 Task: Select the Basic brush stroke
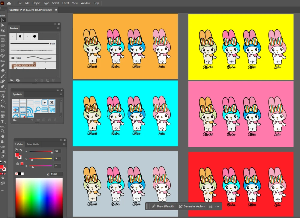(33, 43)
